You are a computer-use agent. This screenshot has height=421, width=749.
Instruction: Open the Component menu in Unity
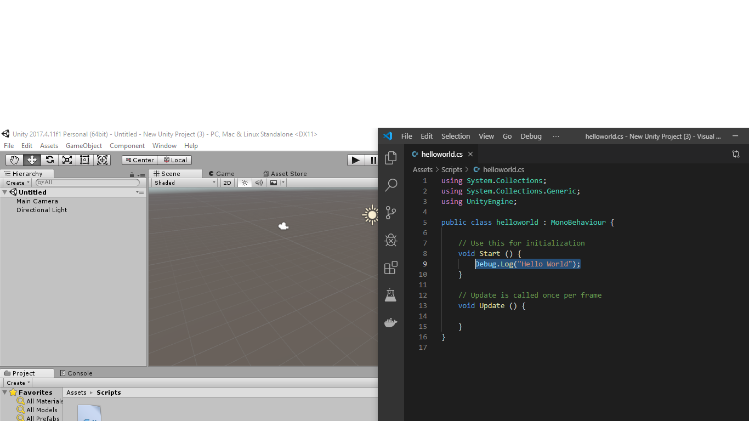127,146
